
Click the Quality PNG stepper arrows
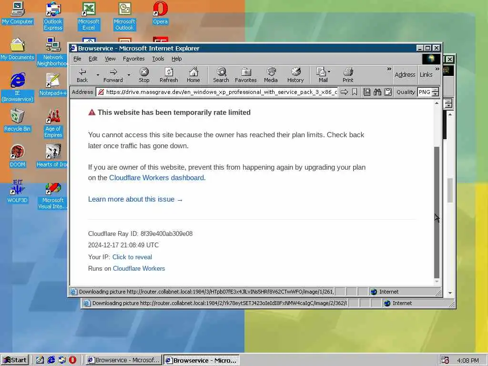436,92
